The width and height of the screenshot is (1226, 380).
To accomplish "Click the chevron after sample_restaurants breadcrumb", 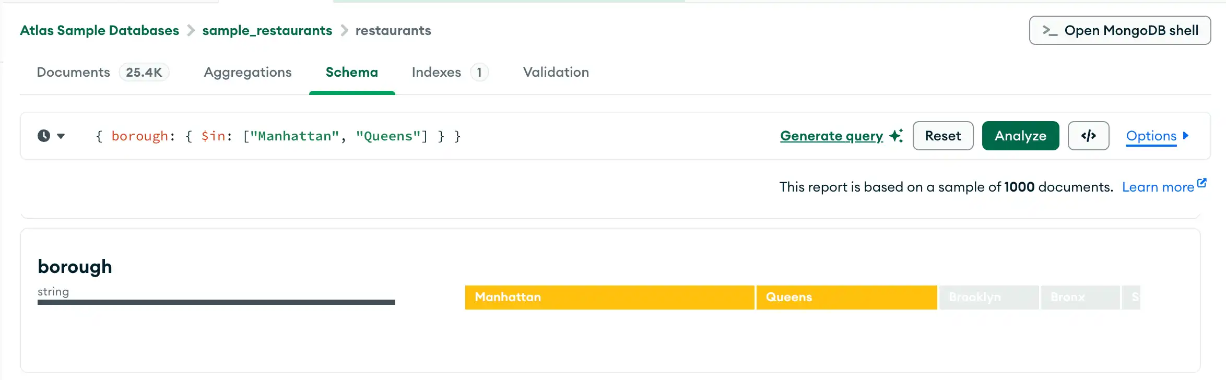I will [344, 30].
